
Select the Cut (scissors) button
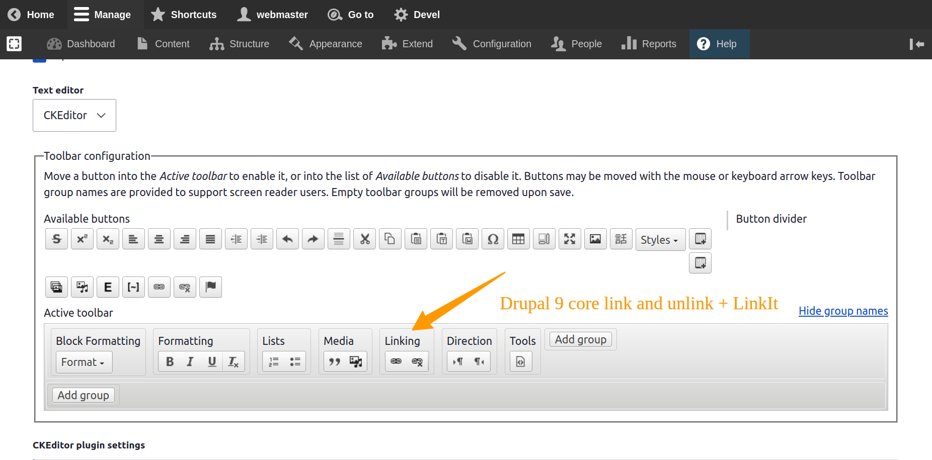pyautogui.click(x=364, y=239)
